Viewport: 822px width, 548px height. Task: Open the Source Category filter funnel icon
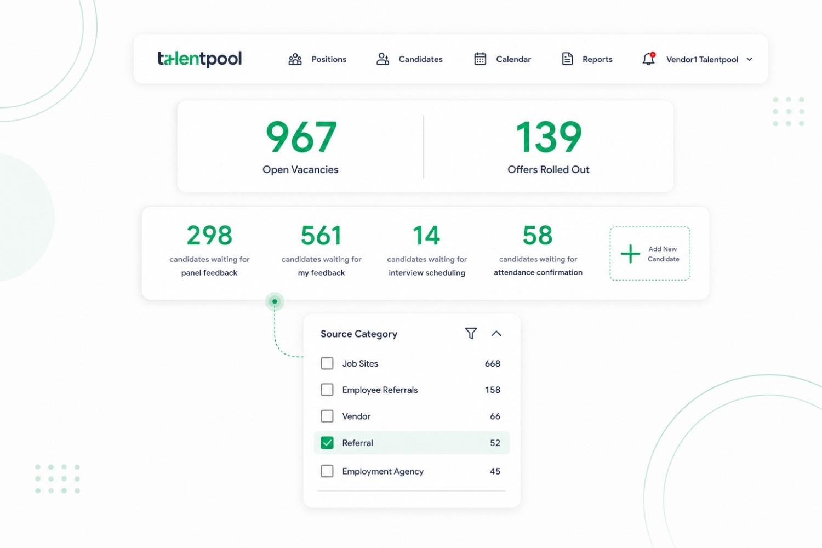tap(471, 333)
